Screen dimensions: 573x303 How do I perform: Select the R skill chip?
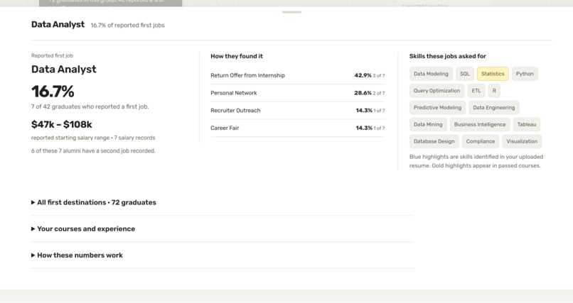tap(494, 91)
